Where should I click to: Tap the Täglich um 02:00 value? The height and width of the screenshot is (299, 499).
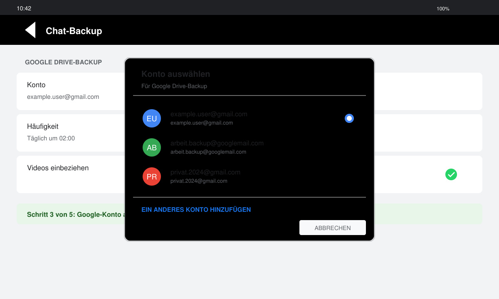click(51, 138)
